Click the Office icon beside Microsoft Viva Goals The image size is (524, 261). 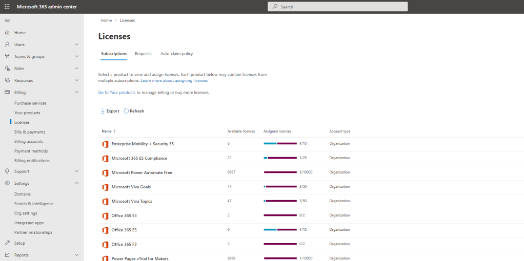(x=105, y=187)
